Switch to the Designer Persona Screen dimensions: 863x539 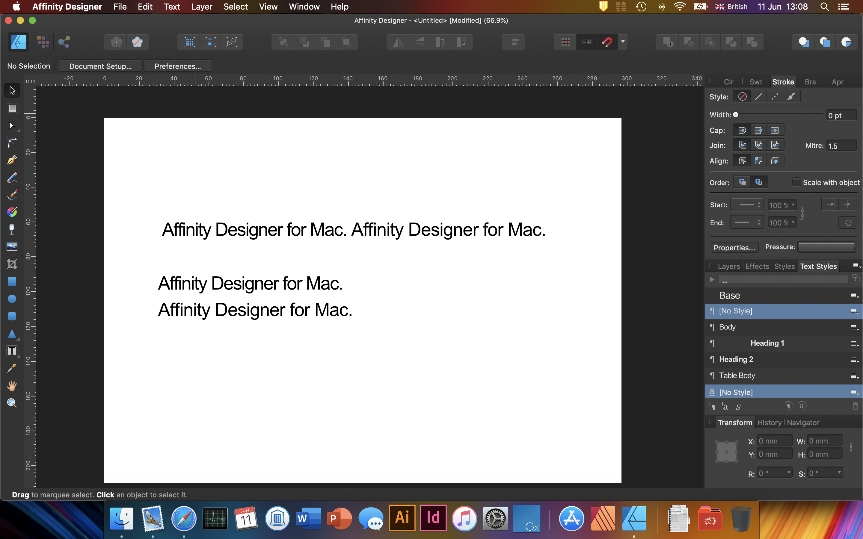tap(19, 42)
